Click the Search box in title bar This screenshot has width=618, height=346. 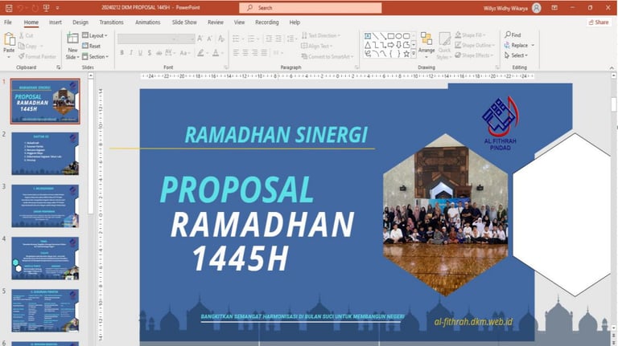tap(310, 8)
